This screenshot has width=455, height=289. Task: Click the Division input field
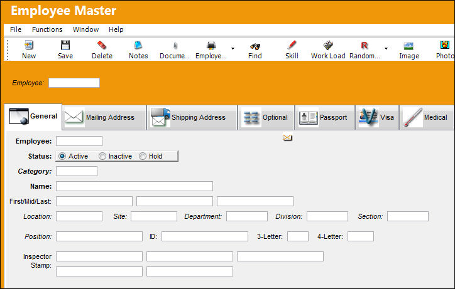point(327,216)
